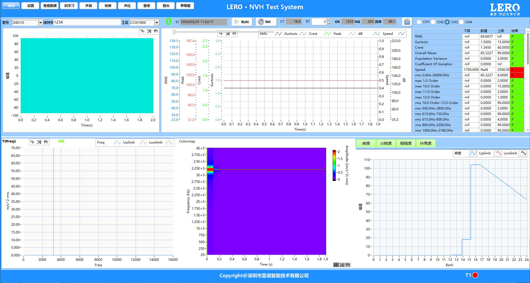Select the CH4 radio button
Screen dimensions: 530x283
461,22
